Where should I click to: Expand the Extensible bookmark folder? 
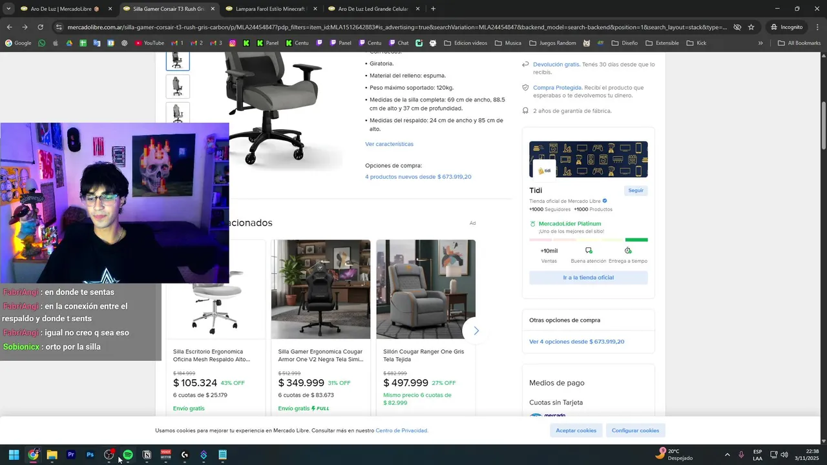[x=661, y=43]
